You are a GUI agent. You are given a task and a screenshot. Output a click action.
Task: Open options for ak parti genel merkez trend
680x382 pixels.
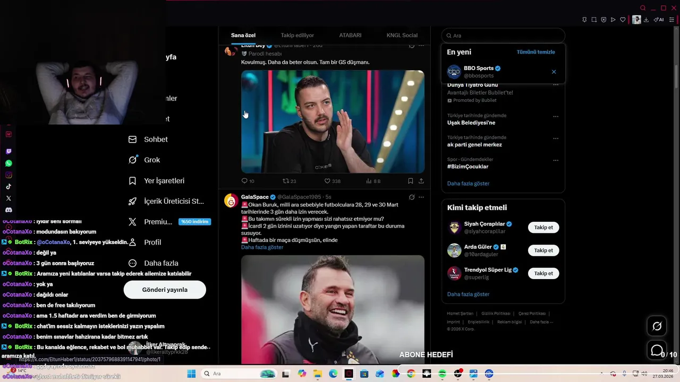point(556,138)
